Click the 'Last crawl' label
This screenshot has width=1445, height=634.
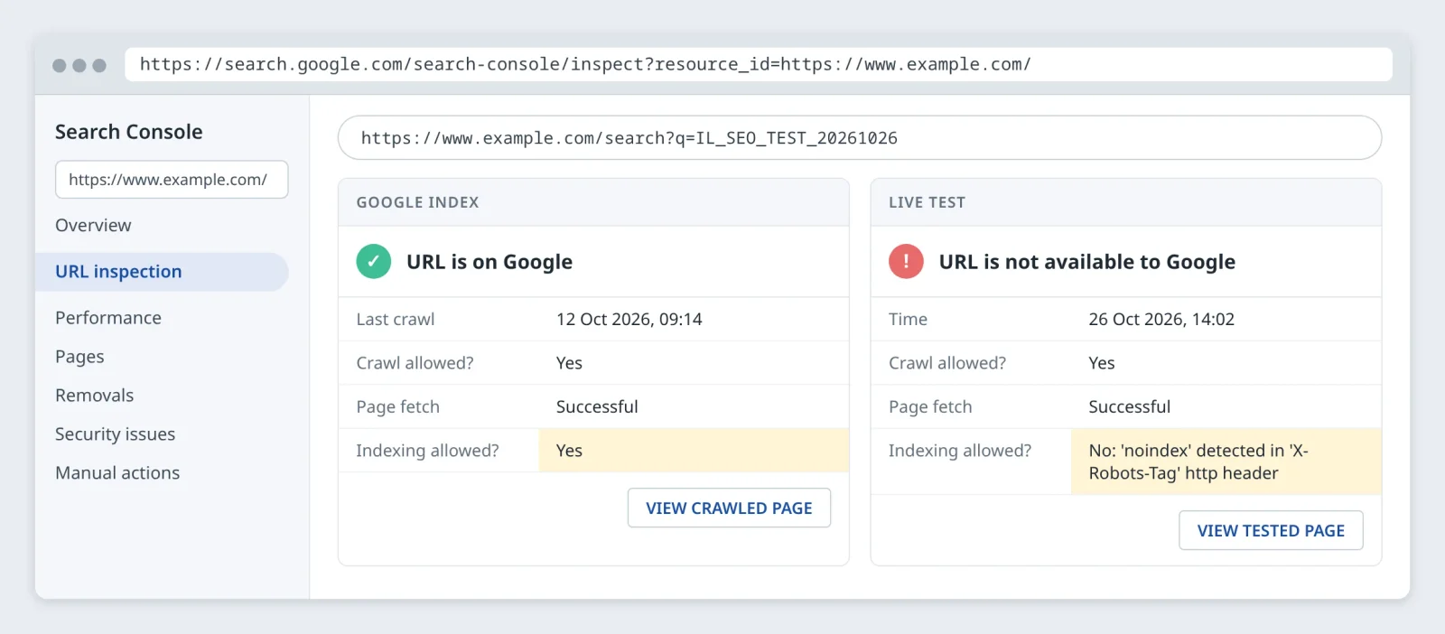pos(395,320)
